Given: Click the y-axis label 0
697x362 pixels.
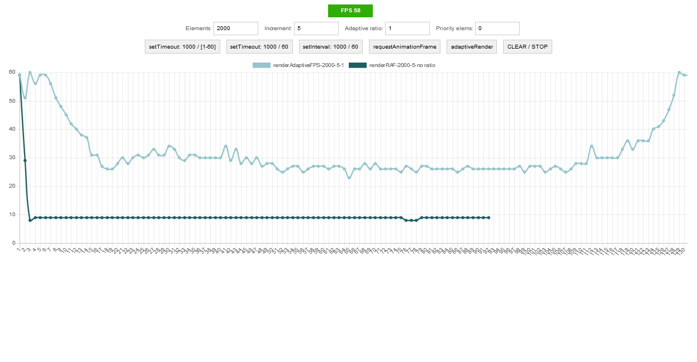Looking at the screenshot, I should point(13,243).
